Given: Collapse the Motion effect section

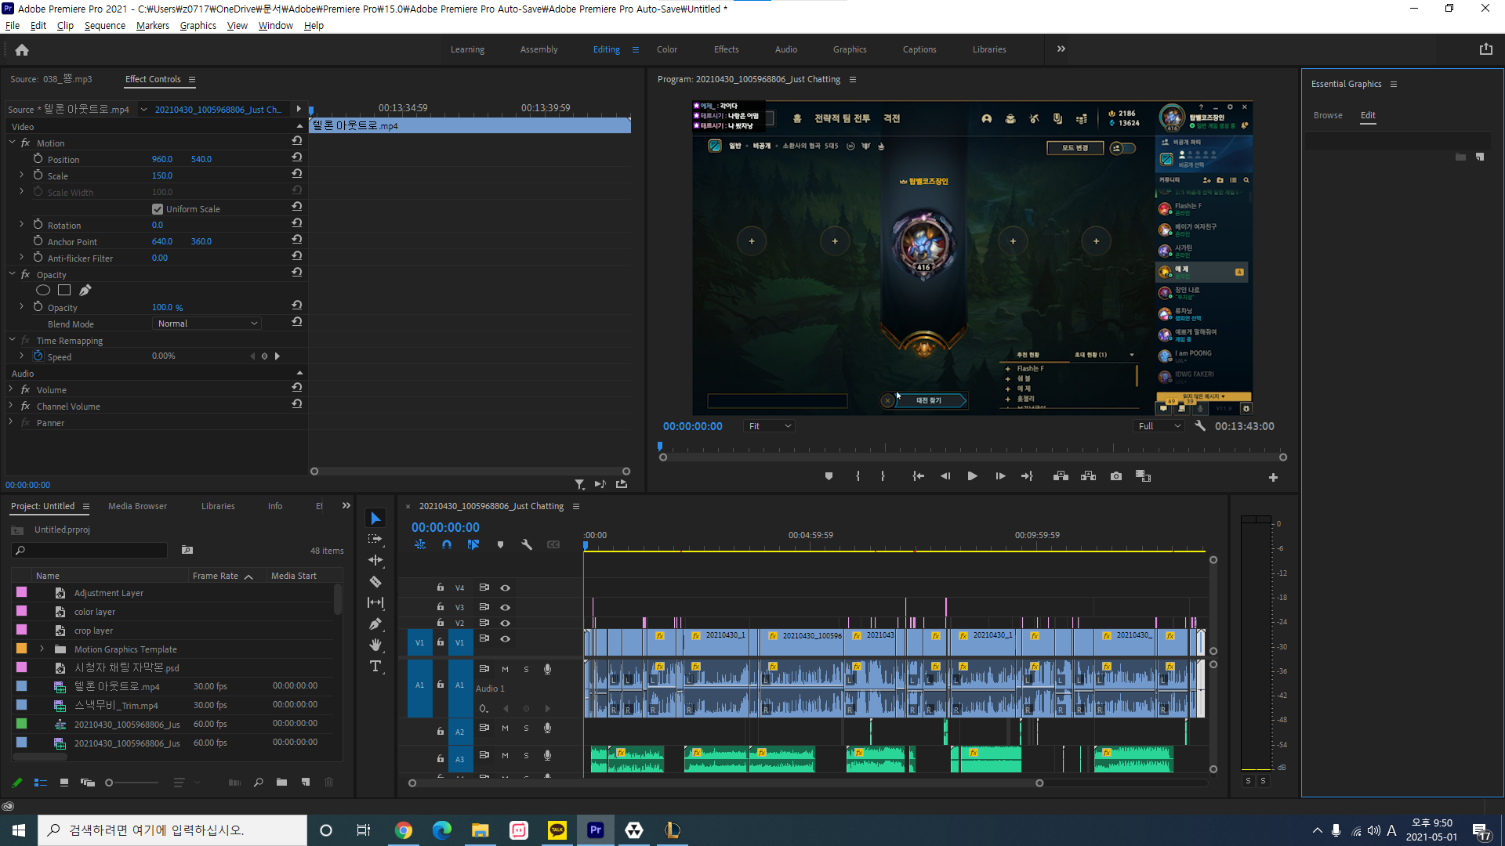Looking at the screenshot, I should click(x=12, y=143).
